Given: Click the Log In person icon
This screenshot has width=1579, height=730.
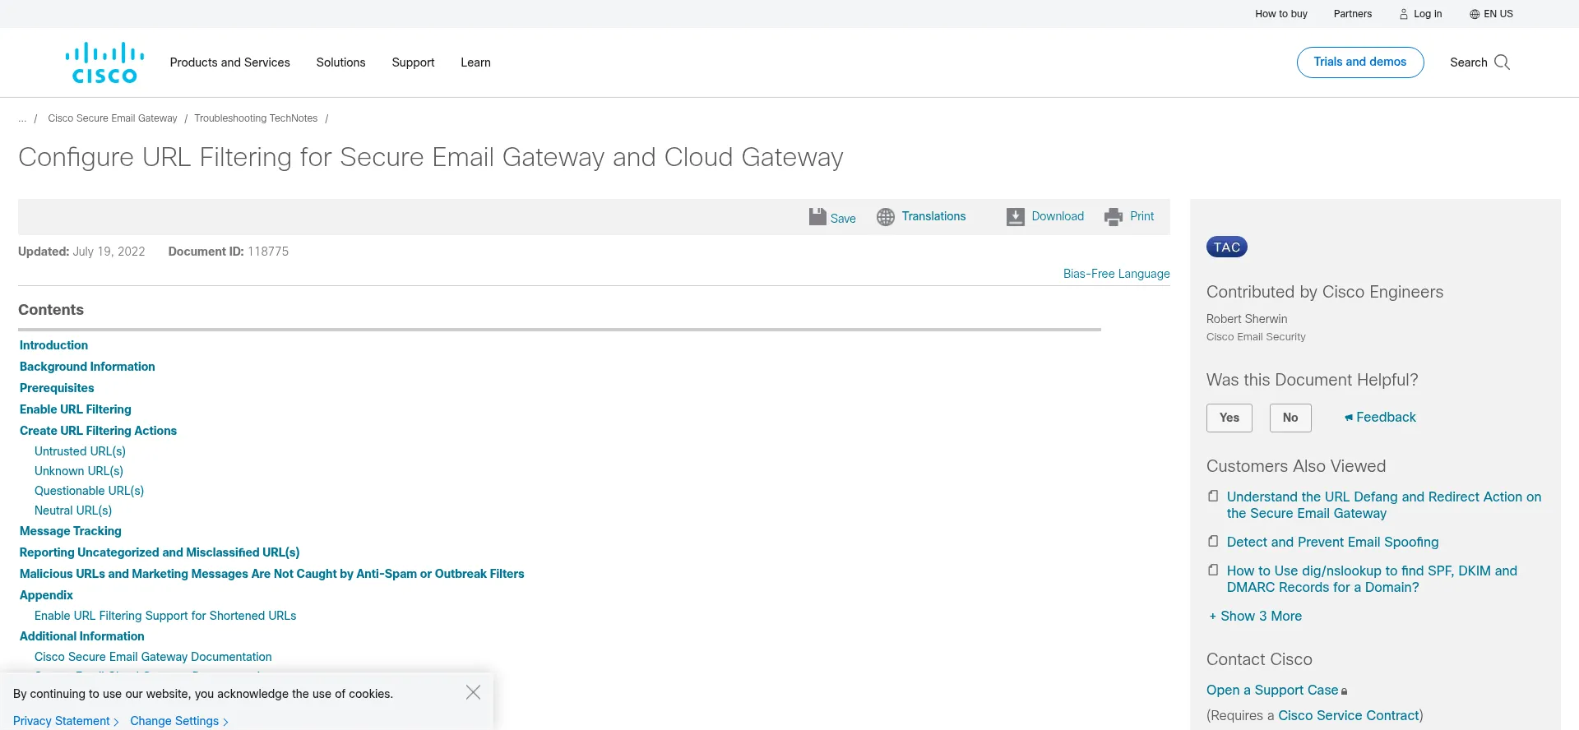Looking at the screenshot, I should pos(1404,14).
